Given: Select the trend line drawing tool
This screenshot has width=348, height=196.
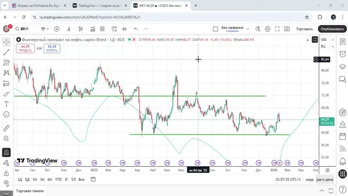Looking at the screenshot, I should pos(6,52).
